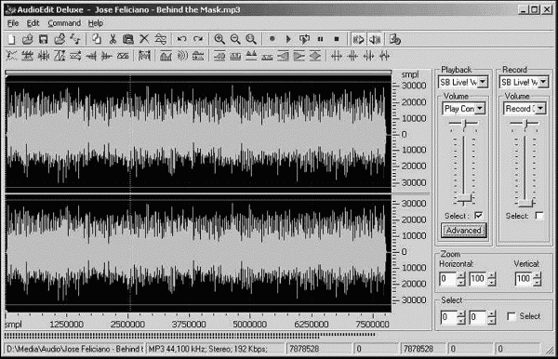Decrease Horizontal zoom end with down arrow
The height and width of the screenshot is (359, 558).
[x=492, y=282]
